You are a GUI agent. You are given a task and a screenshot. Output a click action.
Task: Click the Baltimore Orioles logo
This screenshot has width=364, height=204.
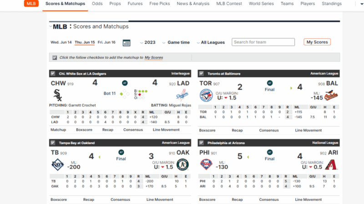click(x=331, y=95)
